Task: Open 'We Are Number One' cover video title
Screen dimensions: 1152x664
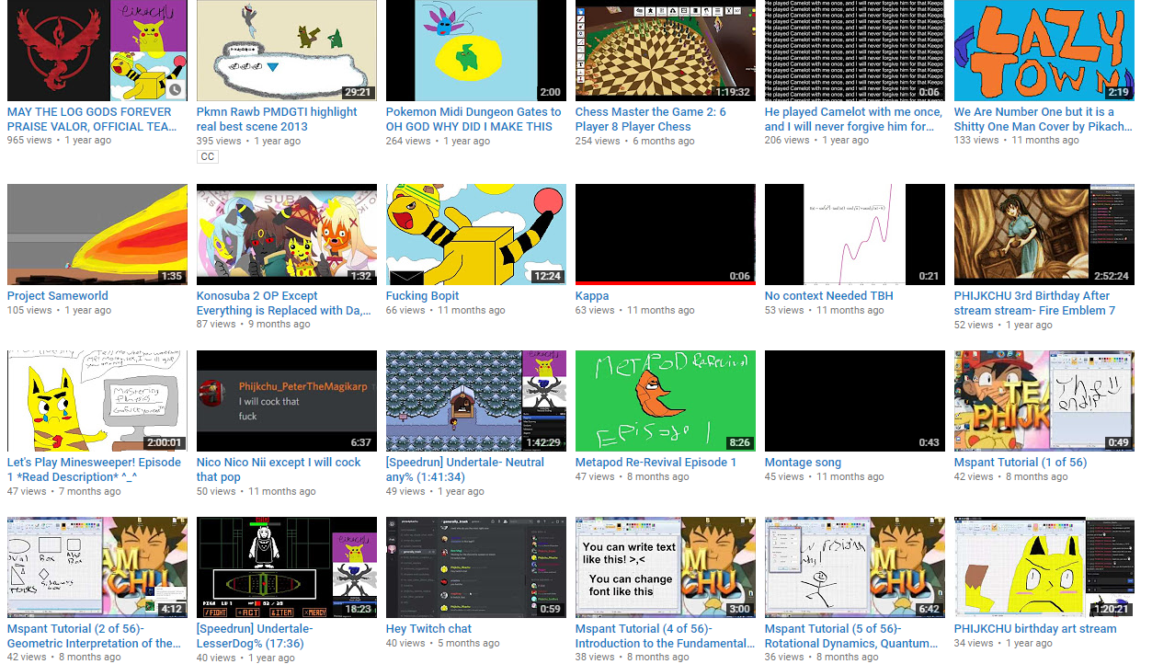Action: coord(1044,119)
